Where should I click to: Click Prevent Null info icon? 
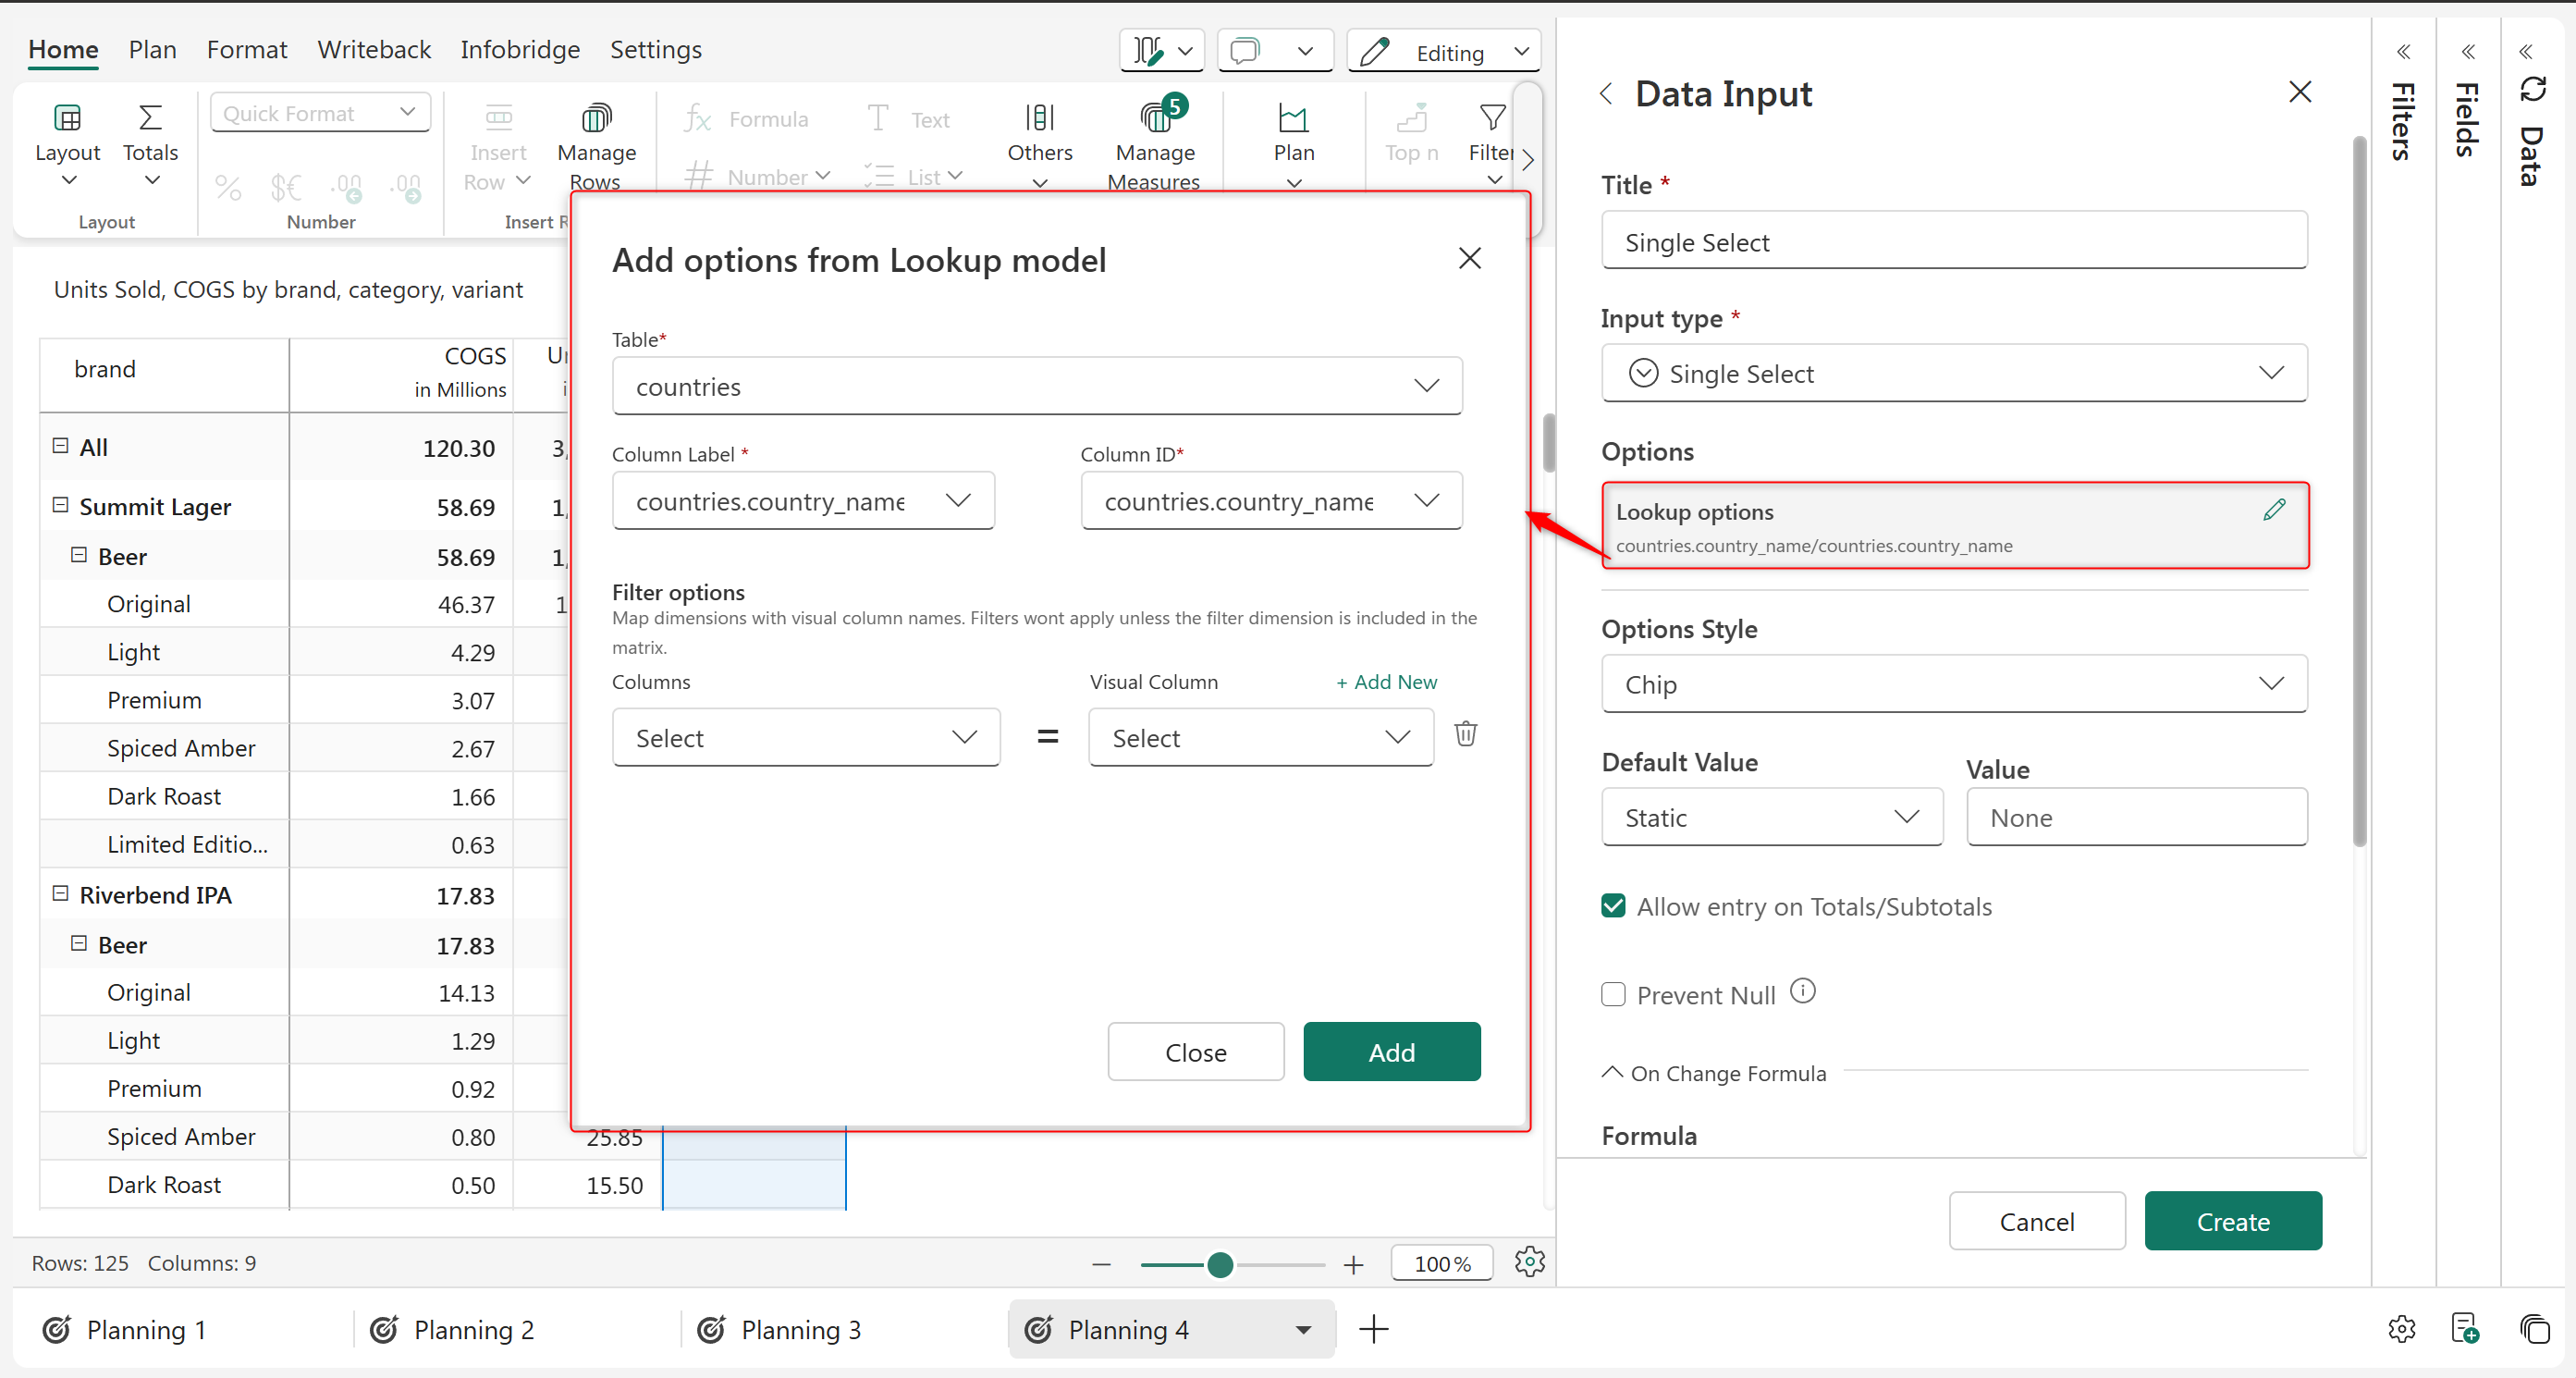(1802, 992)
